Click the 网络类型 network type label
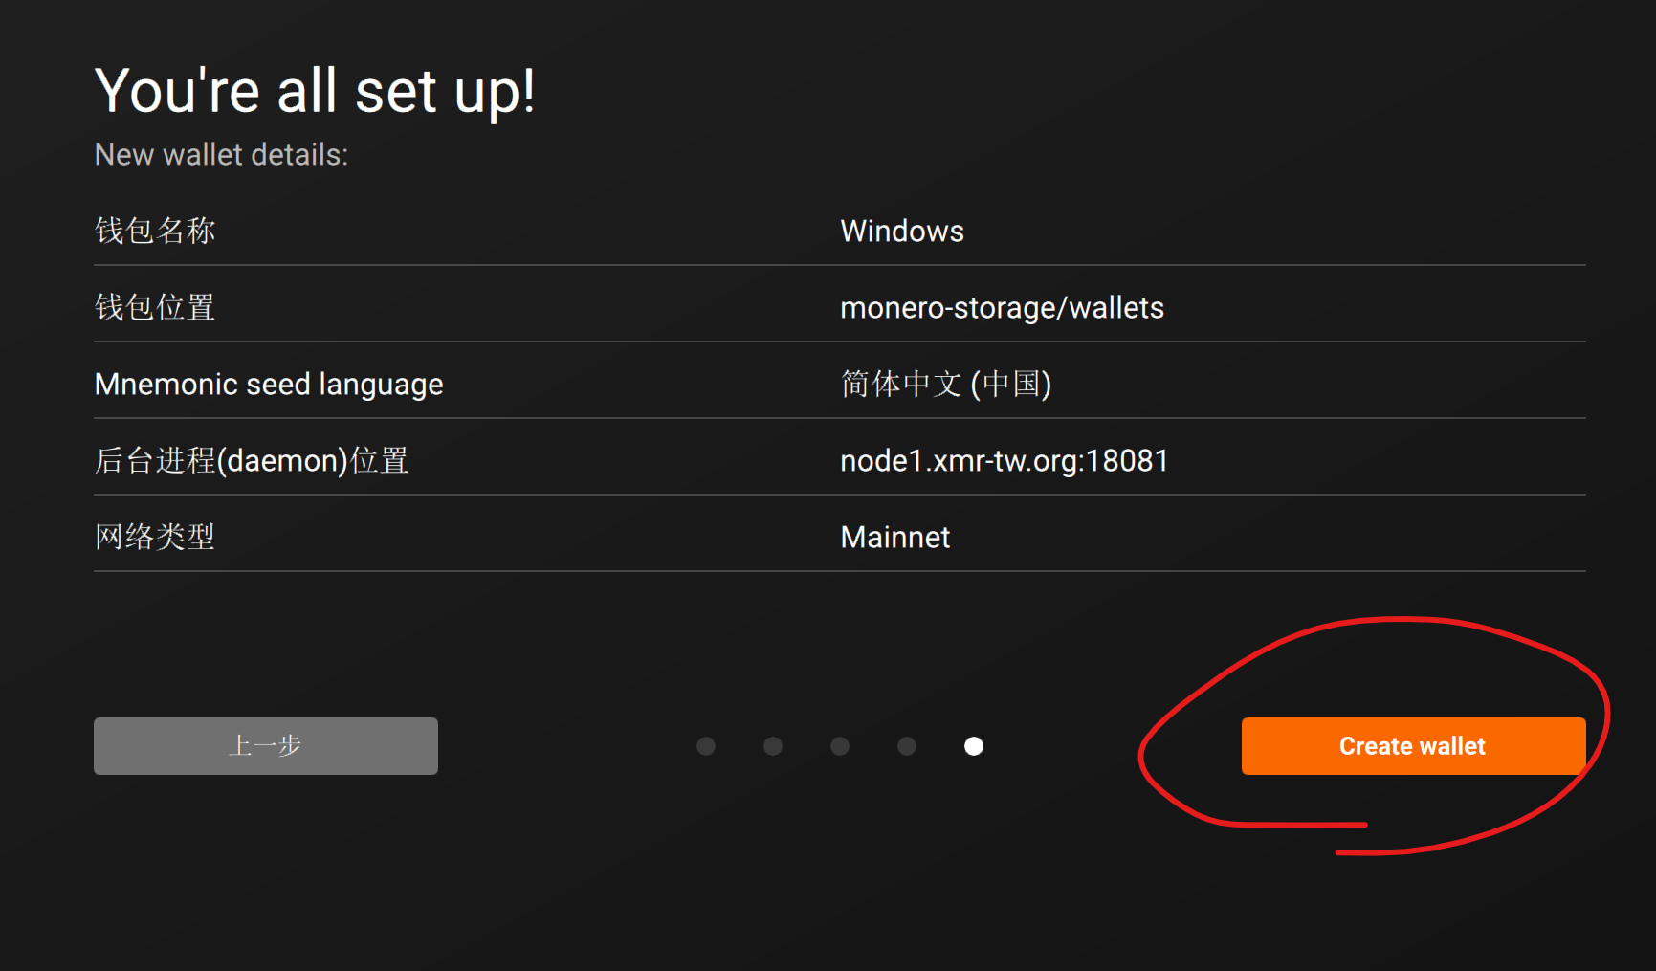The image size is (1656, 971). [x=155, y=537]
